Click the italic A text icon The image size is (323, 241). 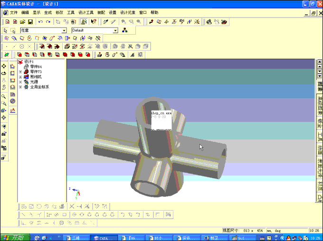pyautogui.click(x=132, y=55)
